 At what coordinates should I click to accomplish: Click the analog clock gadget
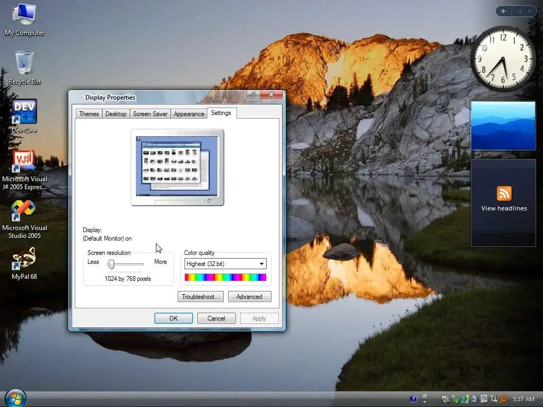pos(503,59)
